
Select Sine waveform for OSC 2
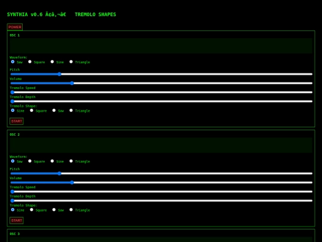[x=52, y=161]
